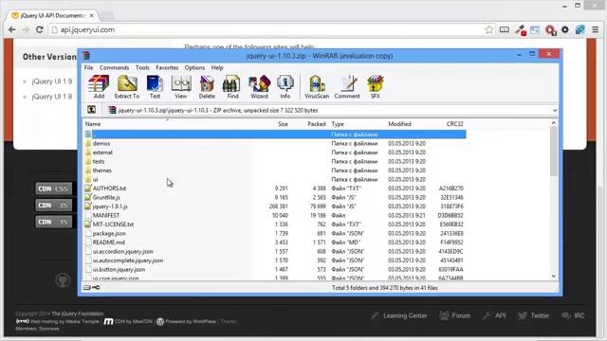607x341 pixels.
Task: Open the Find binoculars tool
Action: pyautogui.click(x=232, y=86)
